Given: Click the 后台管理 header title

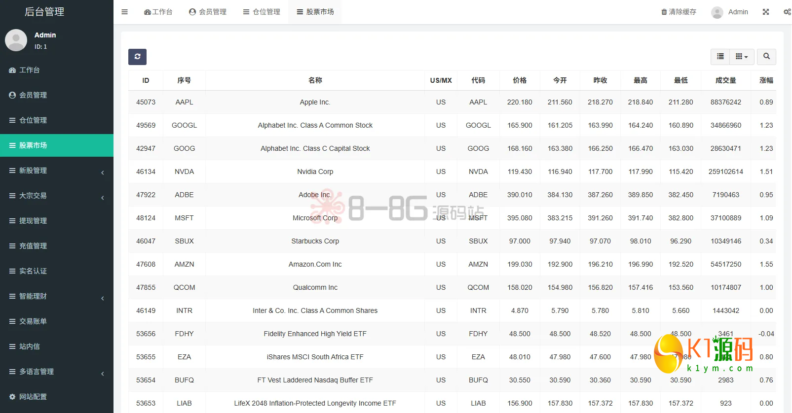Looking at the screenshot, I should [x=44, y=12].
